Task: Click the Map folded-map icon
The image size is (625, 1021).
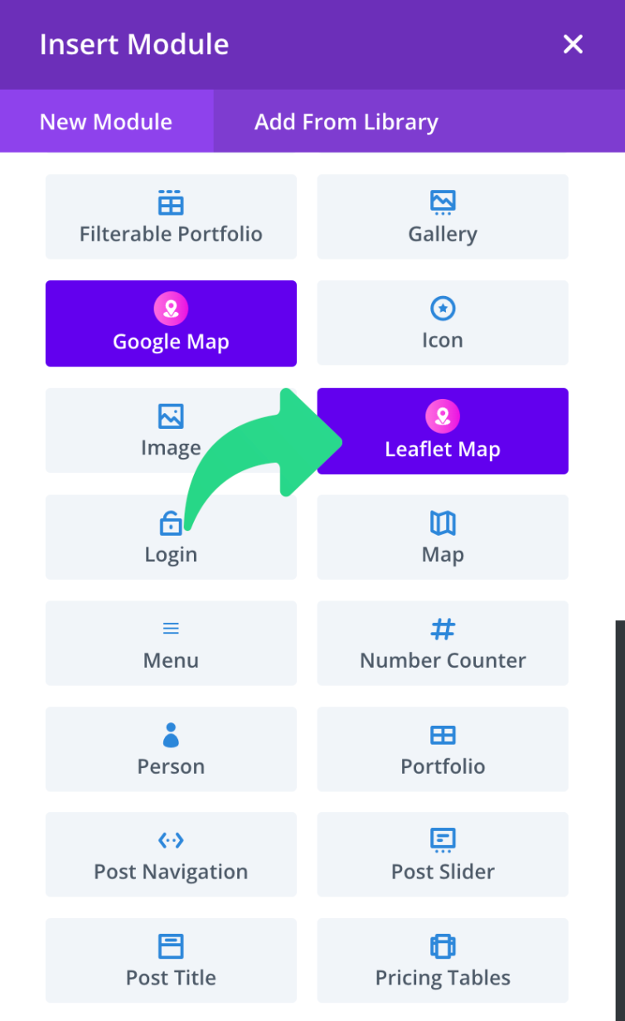Action: tap(442, 523)
